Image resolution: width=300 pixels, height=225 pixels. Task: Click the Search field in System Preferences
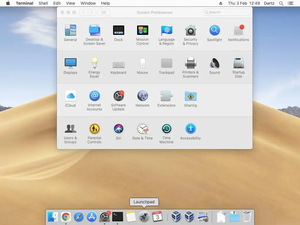[x=226, y=12]
